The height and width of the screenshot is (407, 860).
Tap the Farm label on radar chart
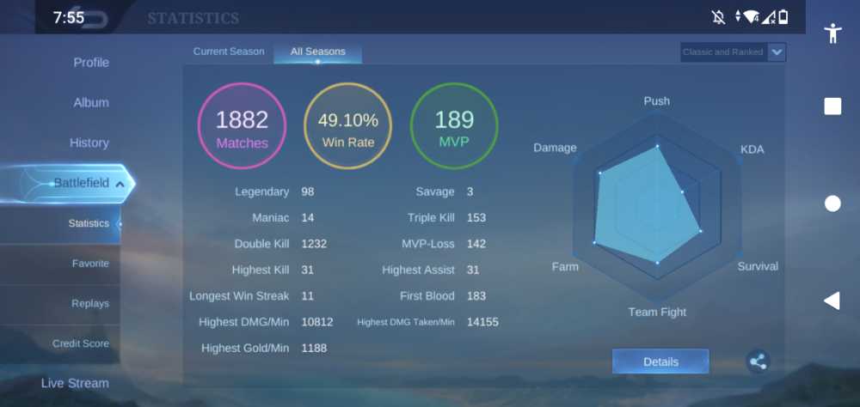[x=565, y=266]
